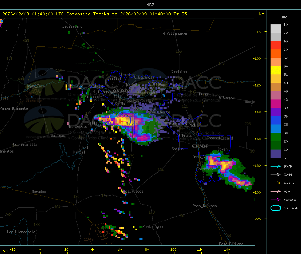Click the 60 km x-axis tick label
301x254 pixels.
tap(120, 249)
